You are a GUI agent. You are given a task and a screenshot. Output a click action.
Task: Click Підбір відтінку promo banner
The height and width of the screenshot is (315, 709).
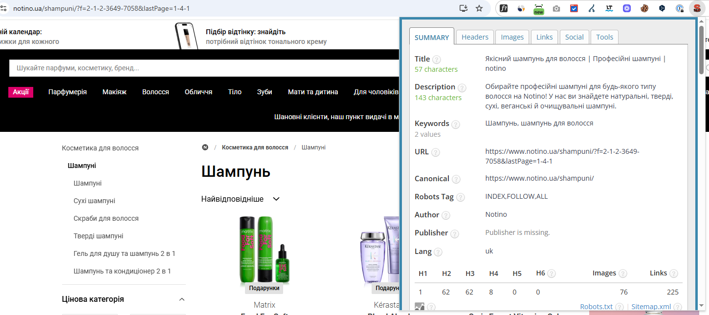[251, 37]
